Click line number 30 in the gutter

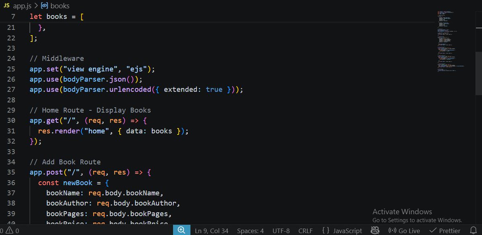tap(11, 120)
